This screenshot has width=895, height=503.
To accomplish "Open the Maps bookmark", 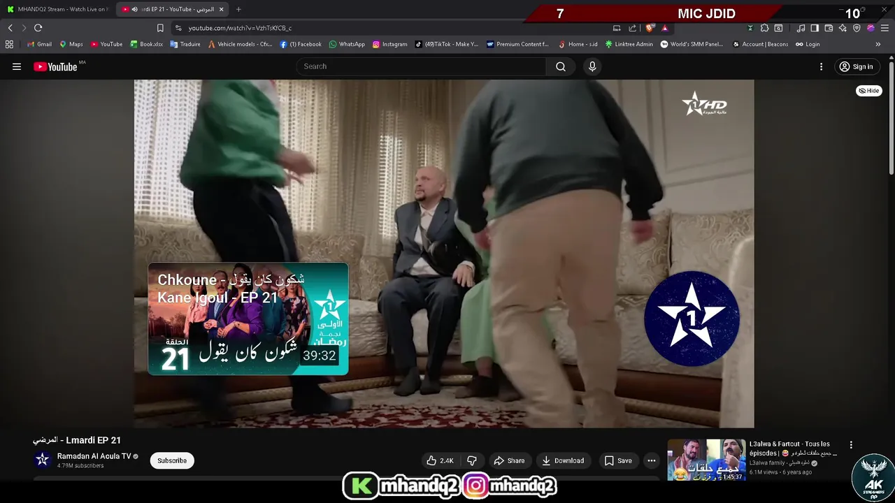I will tap(71, 44).
